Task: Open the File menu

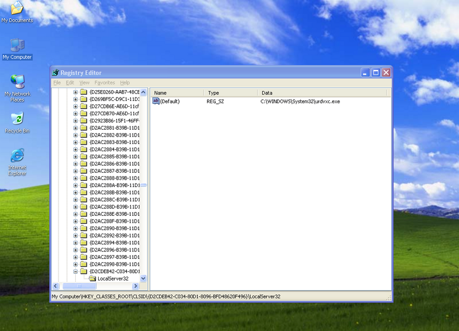Action: [57, 83]
